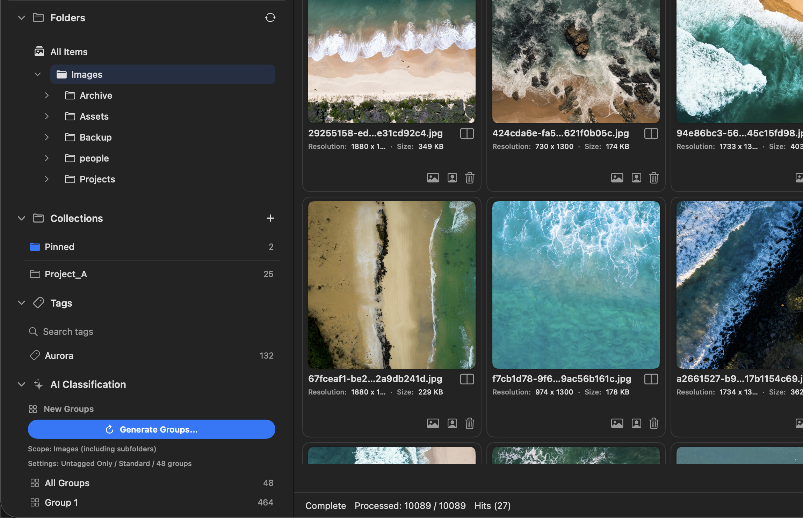
Task: Focus the Search tags field
Action: [x=151, y=331]
